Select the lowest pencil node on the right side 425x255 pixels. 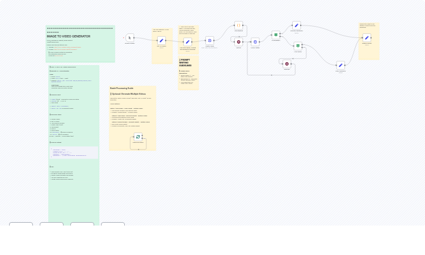pos(340,65)
